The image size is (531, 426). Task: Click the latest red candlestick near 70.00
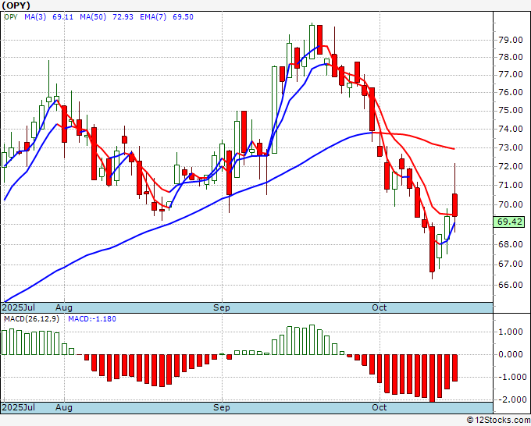[454, 205]
